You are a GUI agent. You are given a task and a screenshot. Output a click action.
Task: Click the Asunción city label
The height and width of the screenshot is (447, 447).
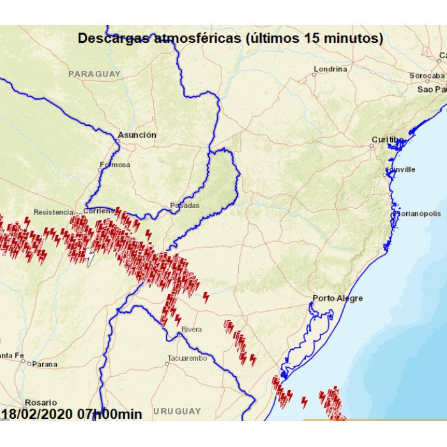click(x=137, y=135)
